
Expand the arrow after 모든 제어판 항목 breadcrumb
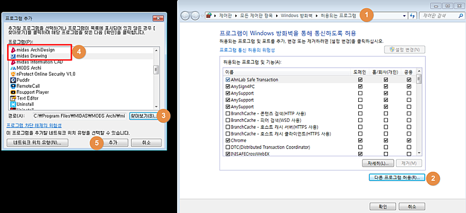coord(277,16)
